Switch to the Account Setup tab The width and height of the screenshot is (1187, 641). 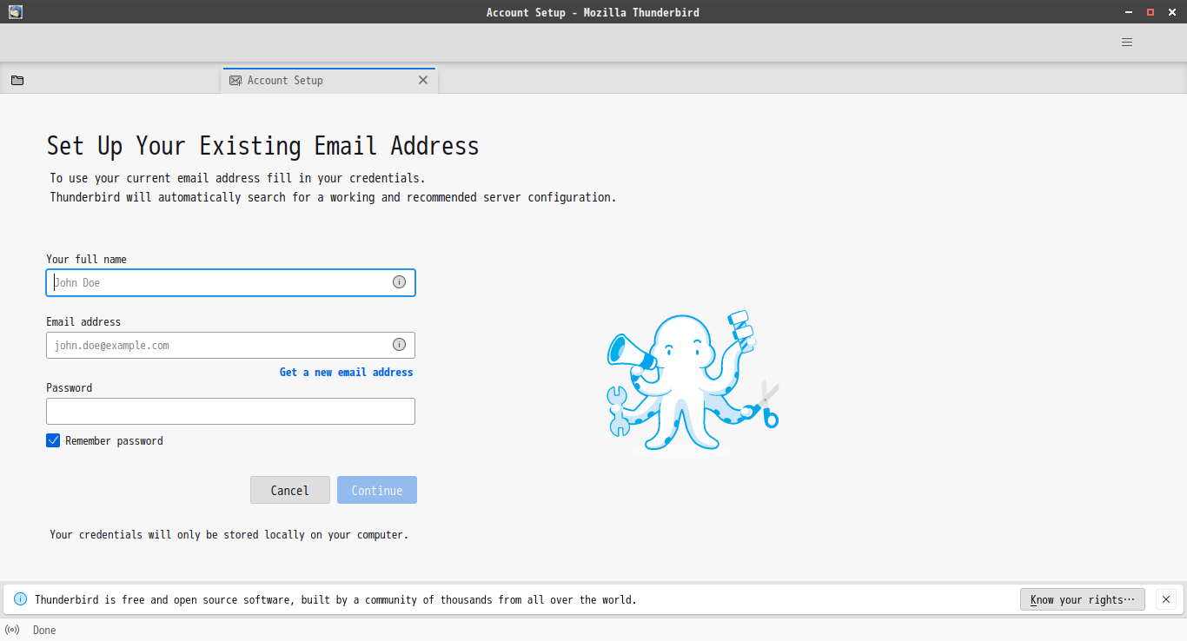click(329, 80)
